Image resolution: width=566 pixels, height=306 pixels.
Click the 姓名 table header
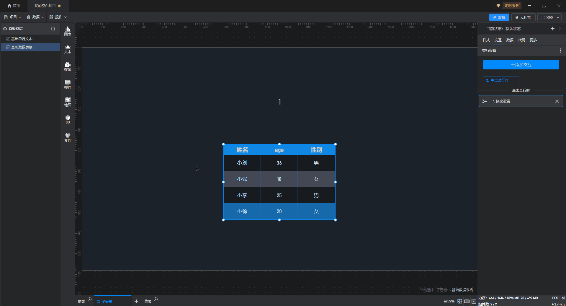click(242, 150)
